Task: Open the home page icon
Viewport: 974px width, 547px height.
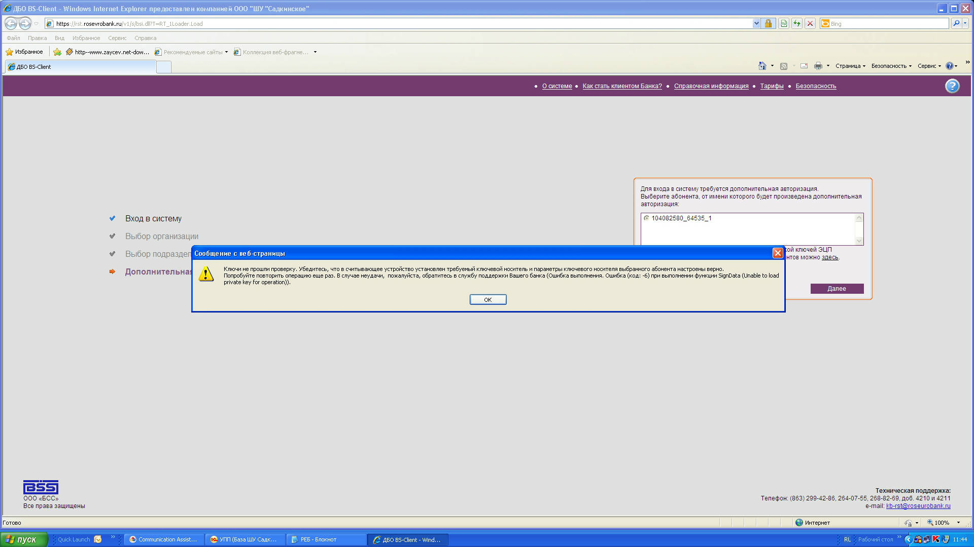Action: tap(762, 66)
